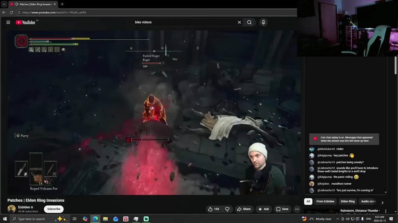
Task: Open Task View in taskbar
Action: tap(75, 219)
